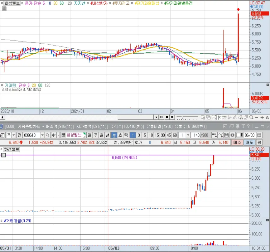Open the data grid icon in the lower chart
Viewport: 270px width, 252px height.
pos(3,155)
